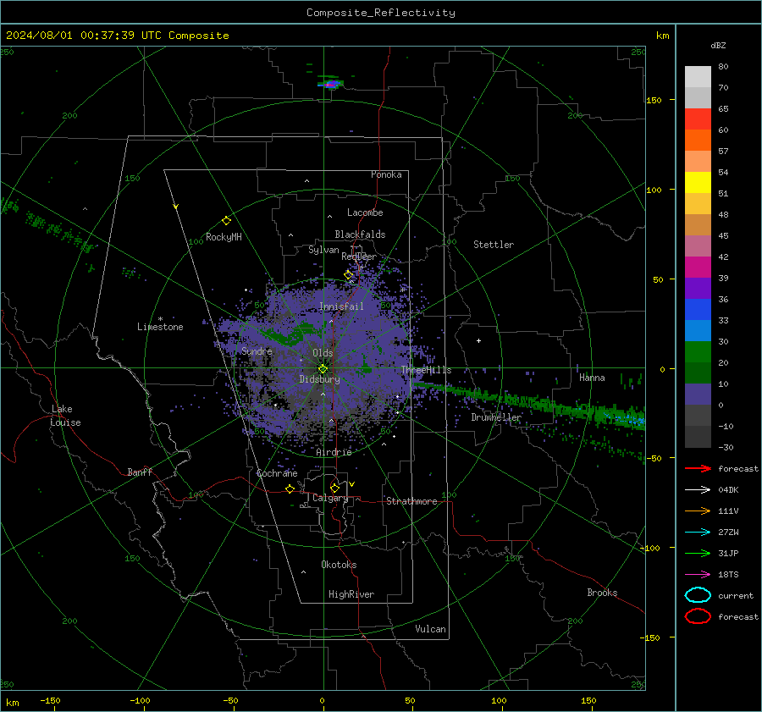Viewport: 762px width, 712px height.
Task: Click the yellow diamond marker near RedDeer
Action: tap(349, 275)
